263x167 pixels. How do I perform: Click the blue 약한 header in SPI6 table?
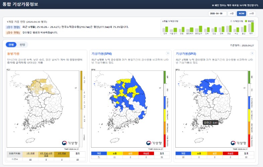tap(99, 153)
